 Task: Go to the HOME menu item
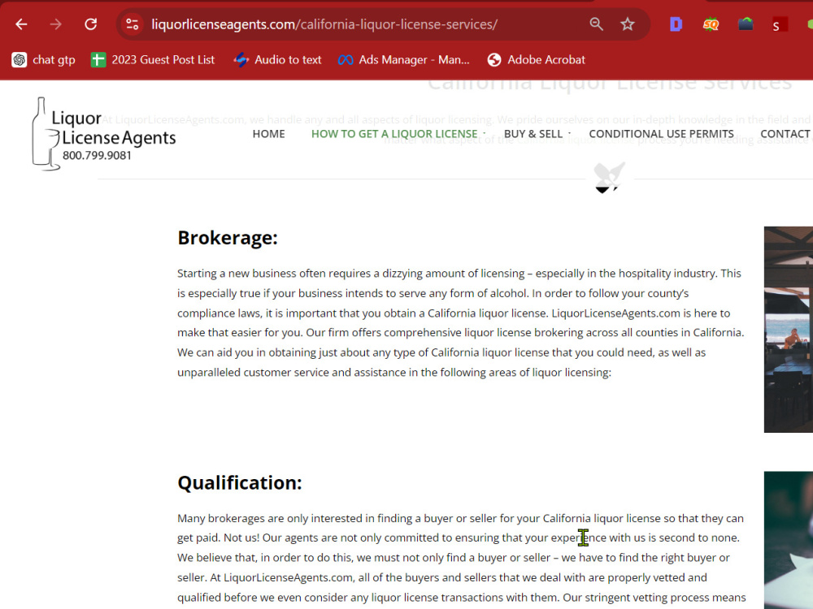click(268, 134)
